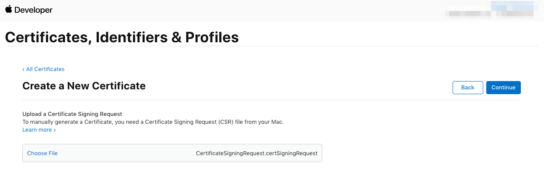Open the Developer home link
Image resolution: width=544 pixels, height=187 pixels.
[33, 10]
